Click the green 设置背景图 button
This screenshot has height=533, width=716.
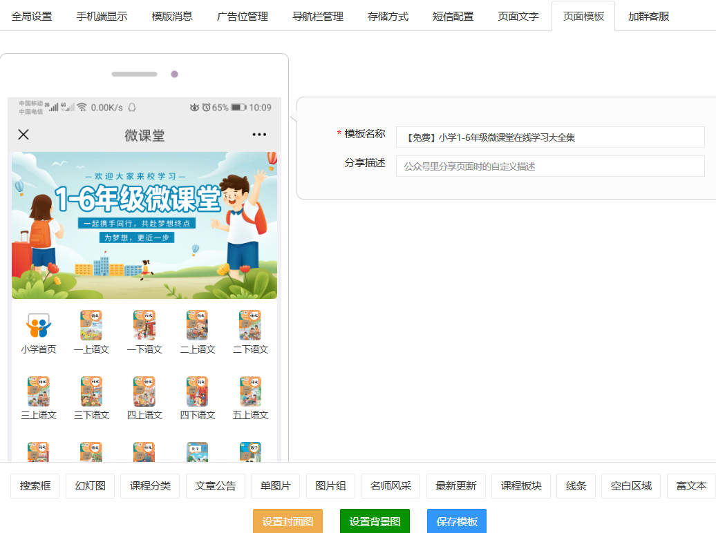click(375, 521)
